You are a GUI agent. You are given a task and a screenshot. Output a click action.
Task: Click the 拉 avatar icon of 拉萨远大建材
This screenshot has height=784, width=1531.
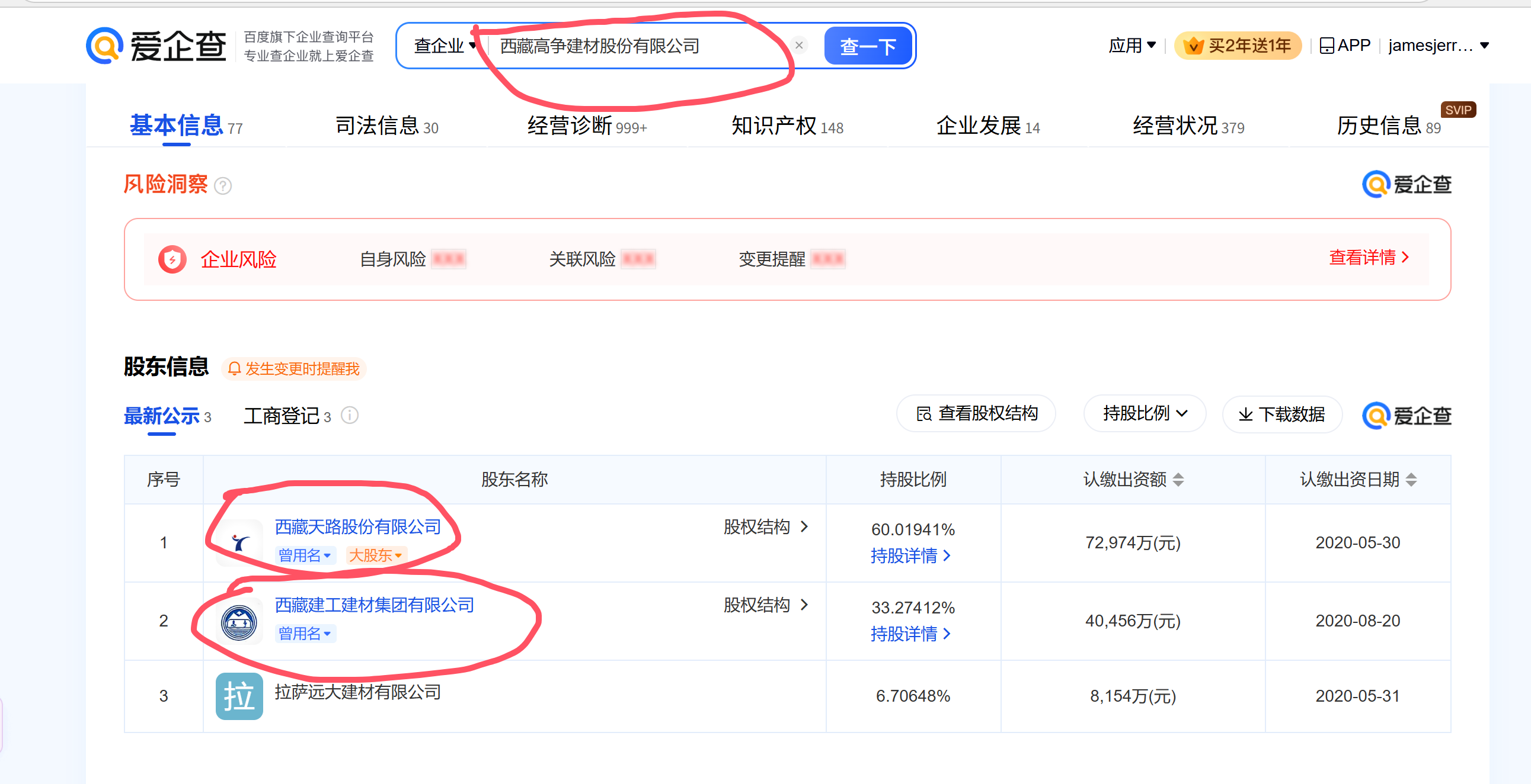pos(239,696)
